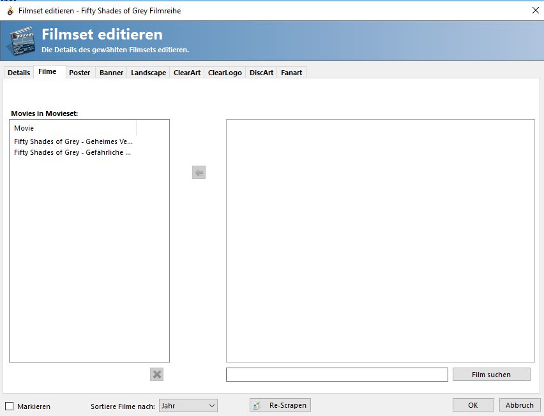Switch to the Banner tab
Viewport: 544px width, 416px height.
(x=111, y=73)
